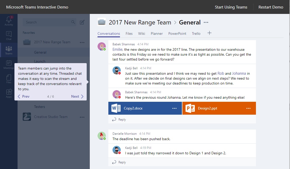Open the Meetings calendar icon
This screenshot has height=169, width=290.
point(9,65)
